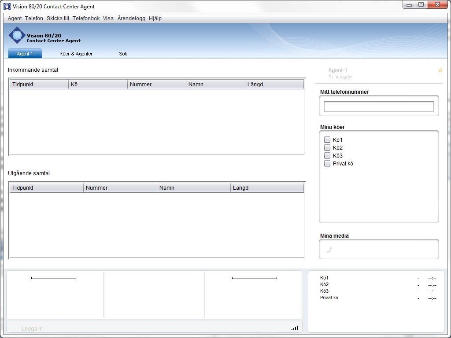451x338 pixels.
Task: Click the Privat kö row in queue status panel
Action: (x=378, y=298)
